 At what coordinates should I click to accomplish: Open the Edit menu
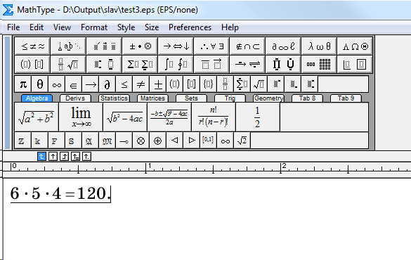[x=37, y=27]
